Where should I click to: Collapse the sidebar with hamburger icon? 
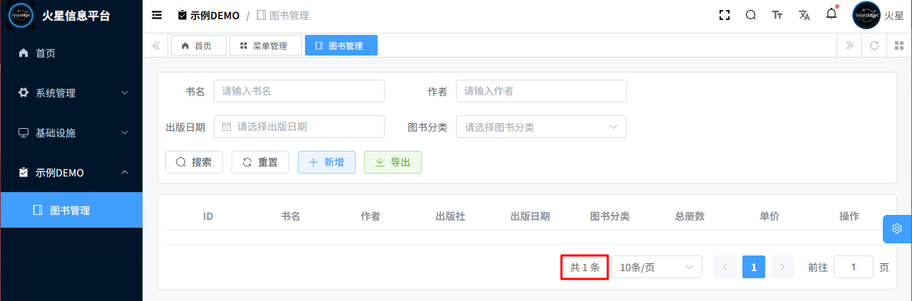[x=157, y=15]
